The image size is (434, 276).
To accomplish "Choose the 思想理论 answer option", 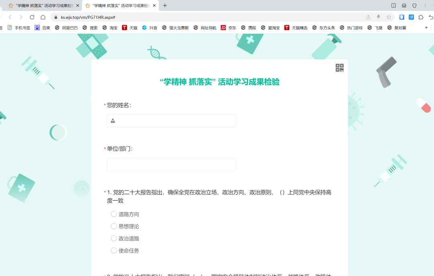I will pyautogui.click(x=114, y=226).
